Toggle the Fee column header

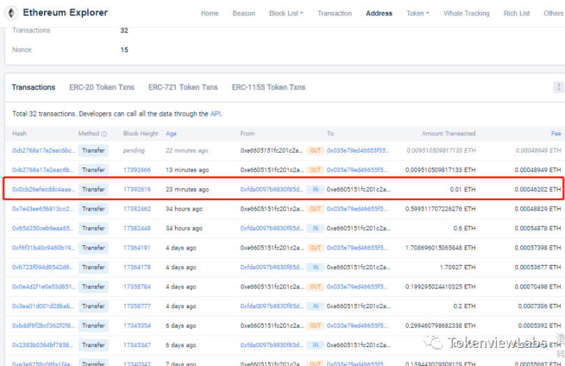click(x=556, y=134)
